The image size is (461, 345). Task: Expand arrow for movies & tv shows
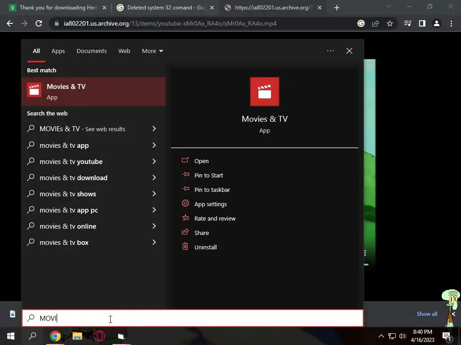[x=154, y=193]
